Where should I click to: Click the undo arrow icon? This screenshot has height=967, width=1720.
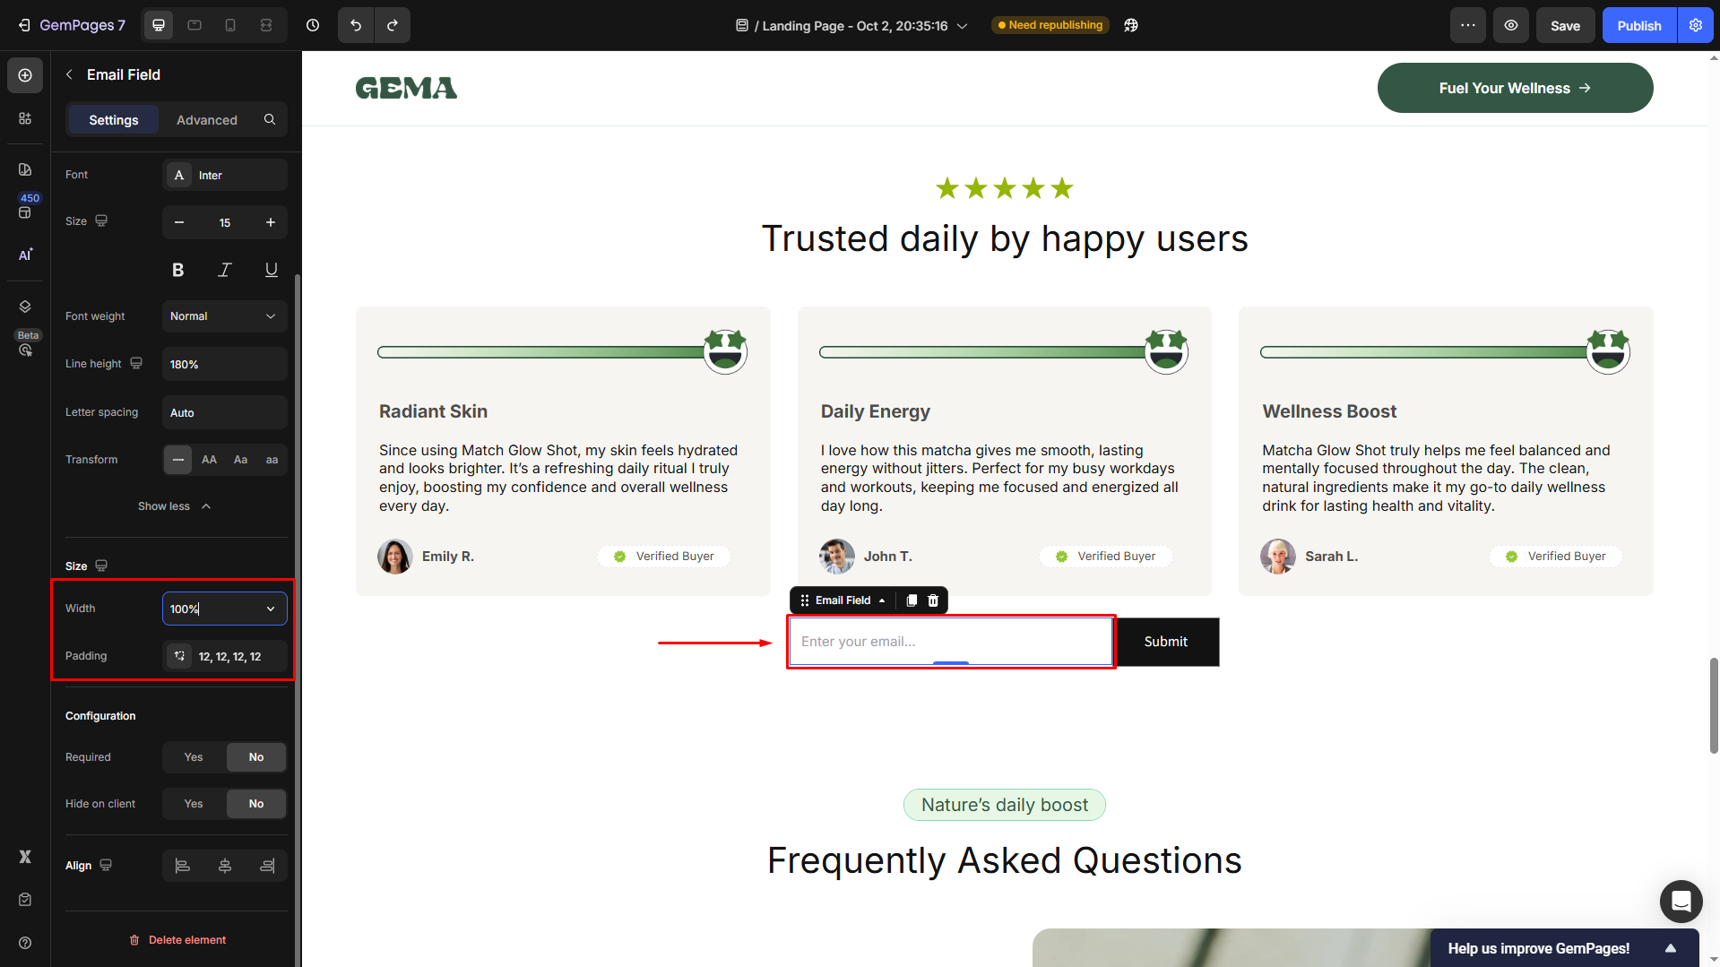pyautogui.click(x=356, y=25)
